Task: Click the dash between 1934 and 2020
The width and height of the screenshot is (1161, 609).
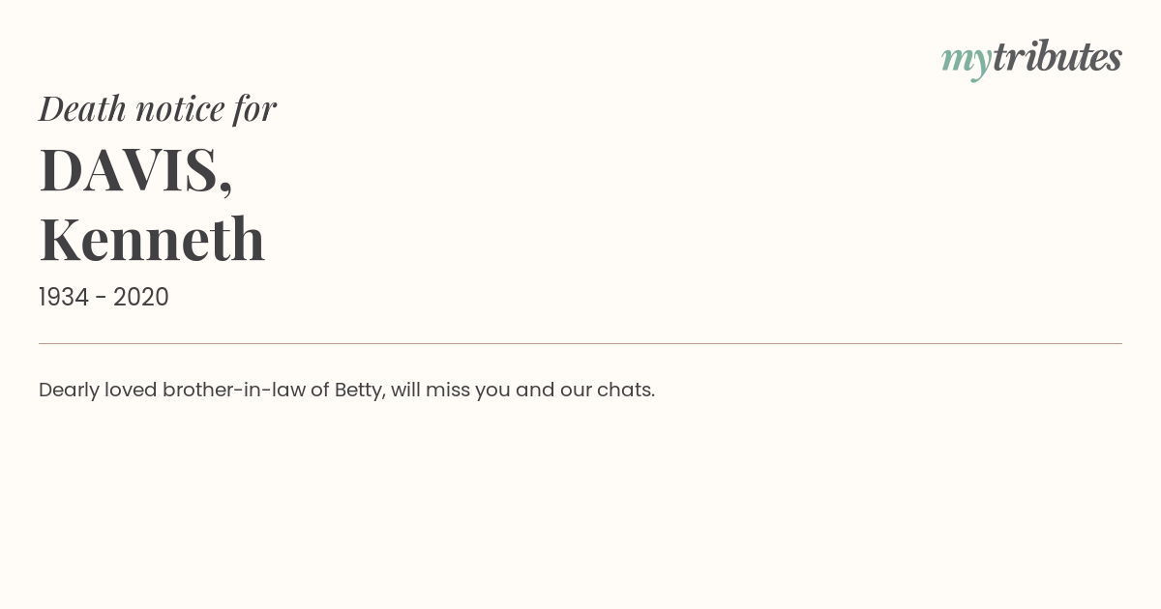Action: (102, 299)
